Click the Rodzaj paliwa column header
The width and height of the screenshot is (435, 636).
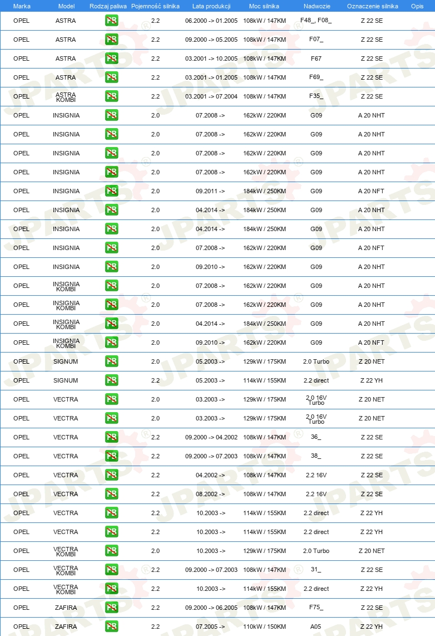coord(108,6)
